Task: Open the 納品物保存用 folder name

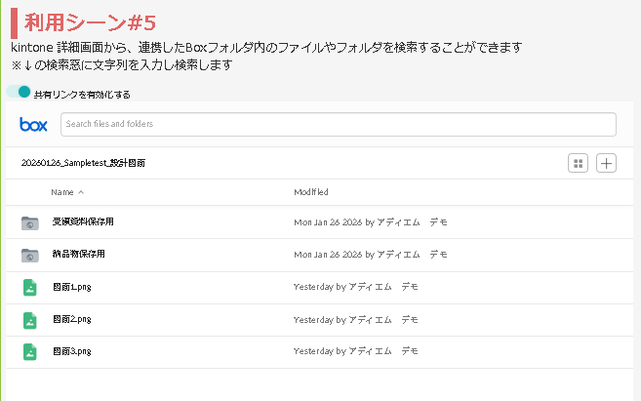Action: [x=78, y=255]
